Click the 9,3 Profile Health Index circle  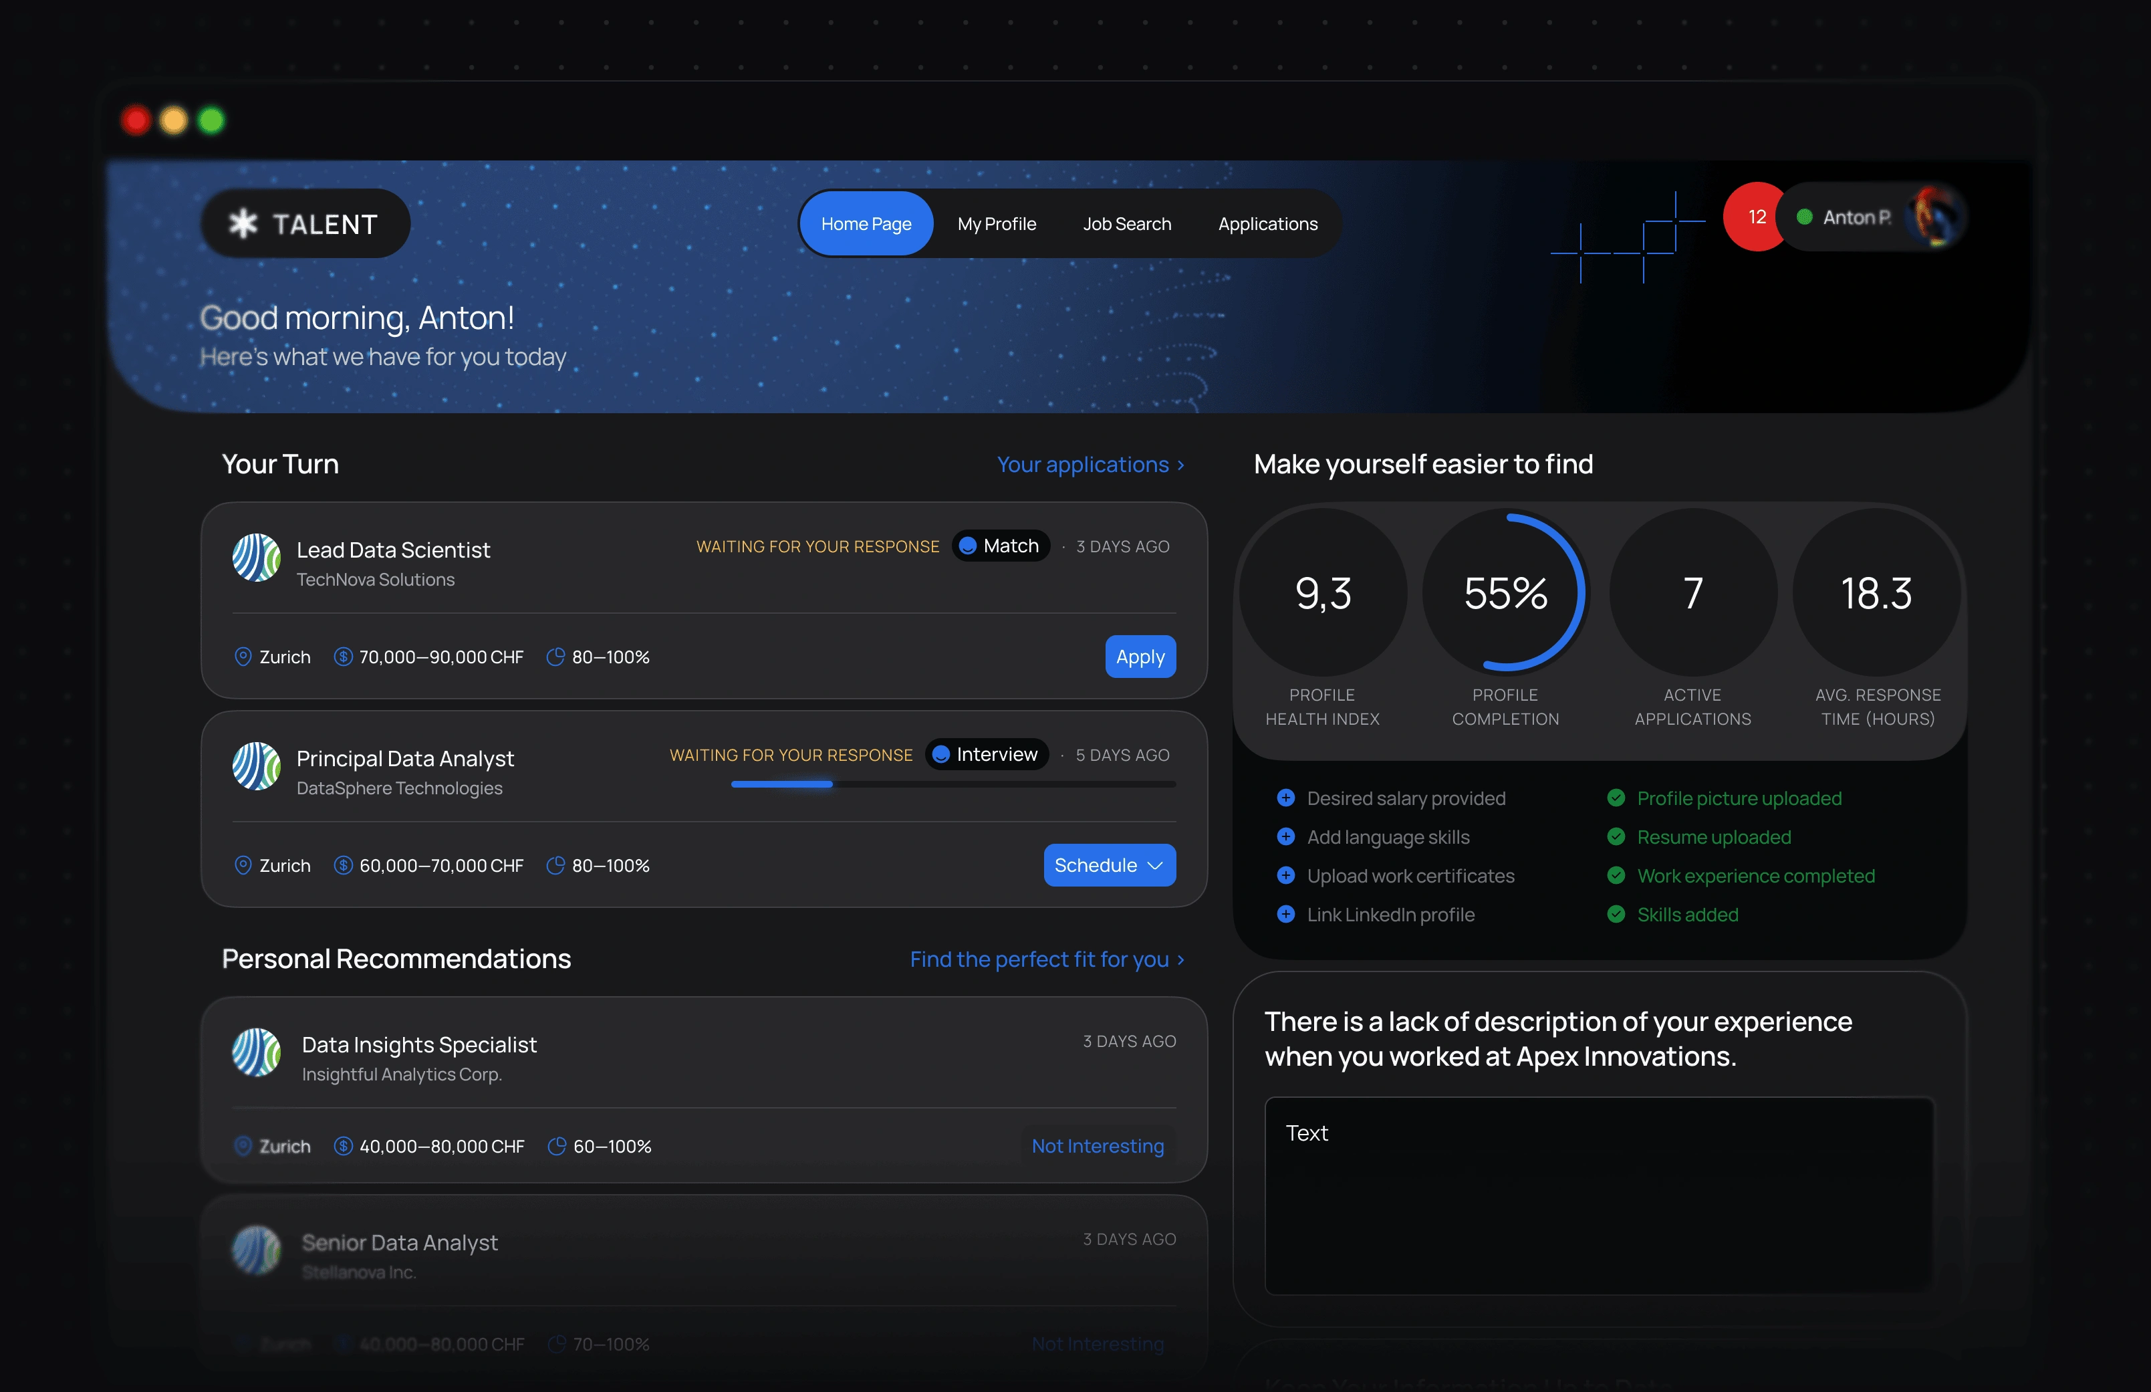[1323, 593]
